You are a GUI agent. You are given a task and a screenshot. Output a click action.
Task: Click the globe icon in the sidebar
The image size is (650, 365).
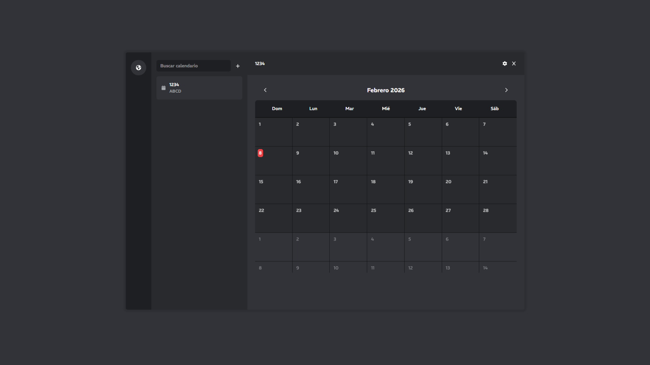pyautogui.click(x=138, y=67)
